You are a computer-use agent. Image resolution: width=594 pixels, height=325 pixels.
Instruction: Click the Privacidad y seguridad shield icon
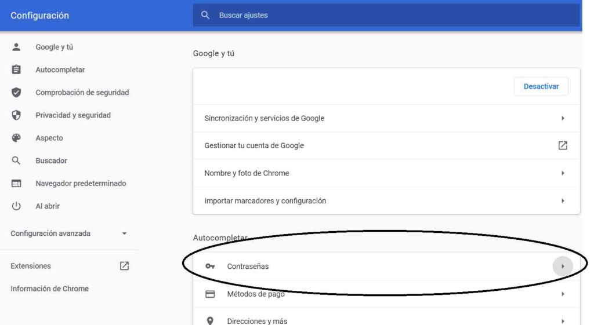tap(16, 115)
